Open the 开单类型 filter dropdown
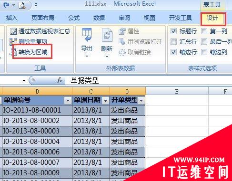The height and width of the screenshot is (181, 232). pos(141,100)
